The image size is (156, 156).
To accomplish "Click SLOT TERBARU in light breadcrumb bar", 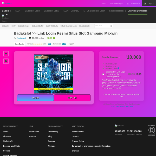I will [52, 26].
